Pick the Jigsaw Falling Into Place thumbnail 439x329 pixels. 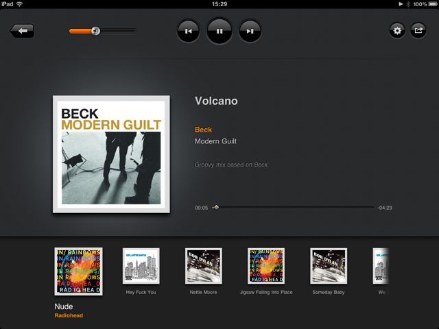(x=266, y=266)
